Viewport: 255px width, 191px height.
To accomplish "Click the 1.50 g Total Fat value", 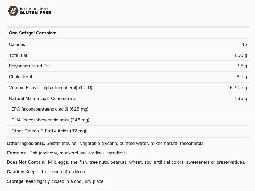I will pyautogui.click(x=241, y=55).
